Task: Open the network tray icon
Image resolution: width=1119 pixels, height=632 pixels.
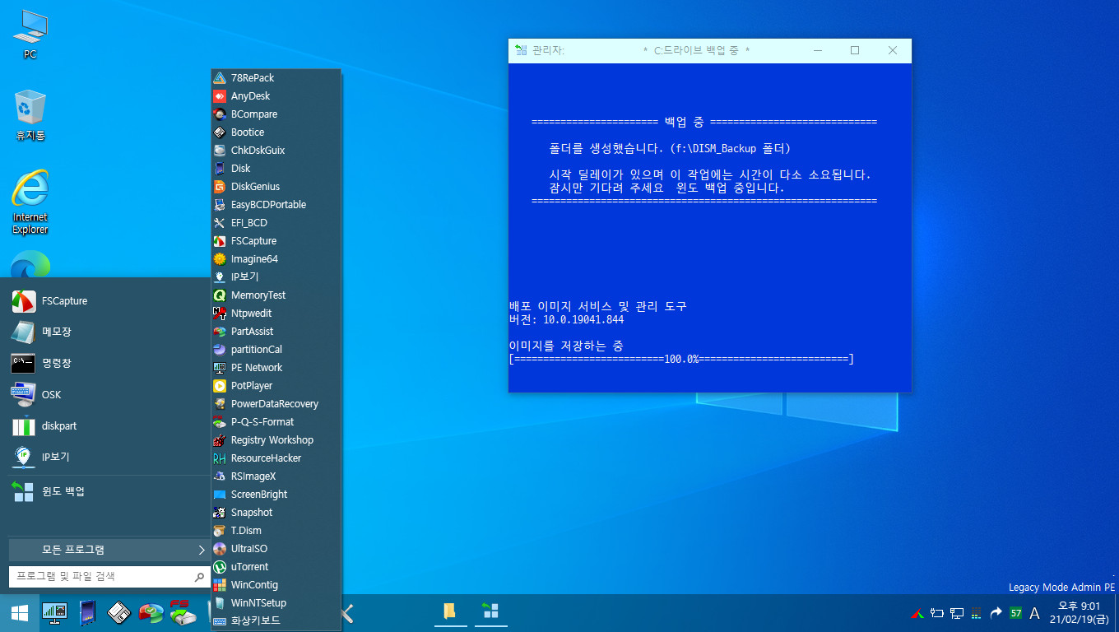Action: (x=957, y=613)
